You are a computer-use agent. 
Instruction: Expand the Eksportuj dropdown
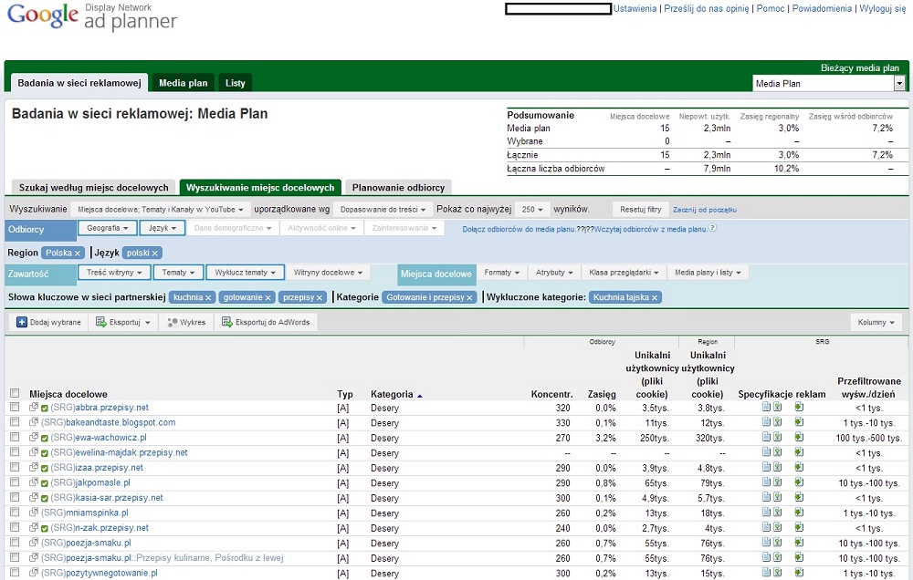pos(123,322)
